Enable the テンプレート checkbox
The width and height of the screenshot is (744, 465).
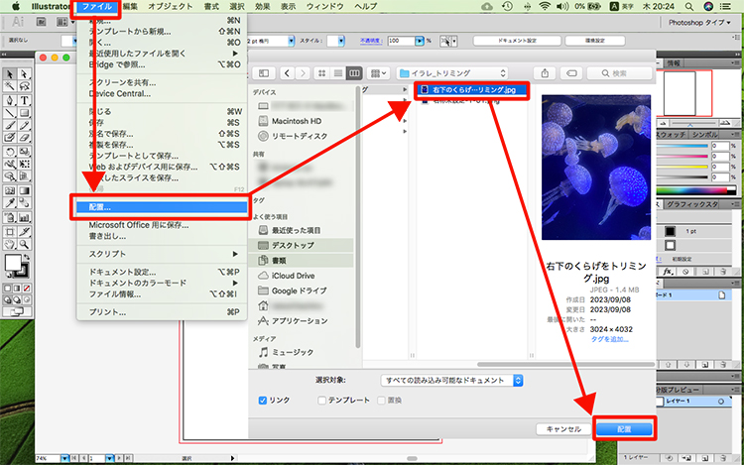(321, 400)
